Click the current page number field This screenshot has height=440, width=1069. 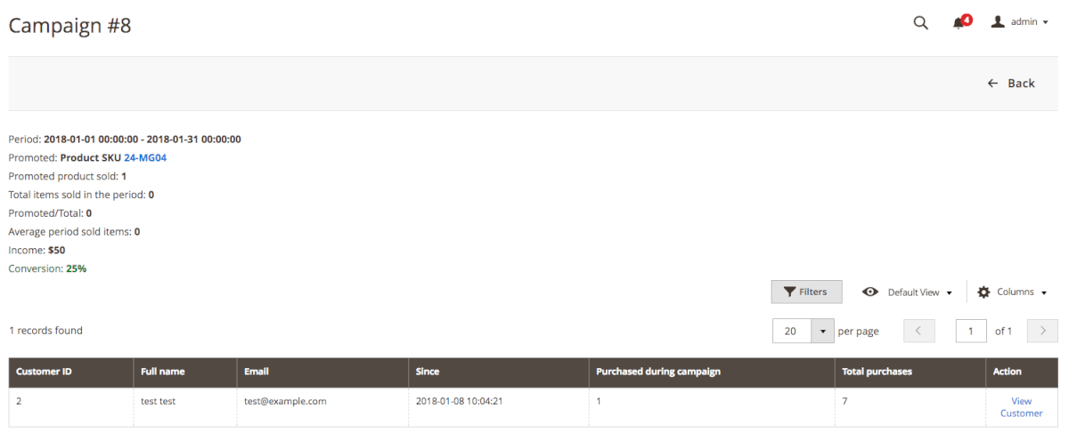[x=971, y=331]
